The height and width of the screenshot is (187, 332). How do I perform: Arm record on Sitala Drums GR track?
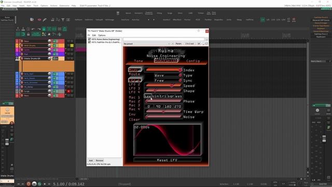(x=22, y=59)
